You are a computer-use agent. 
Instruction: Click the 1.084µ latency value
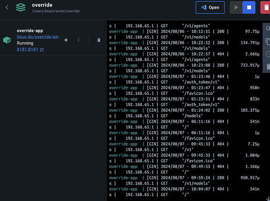tap(252, 155)
